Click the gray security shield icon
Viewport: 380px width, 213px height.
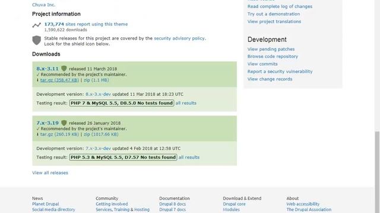(x=37, y=40)
